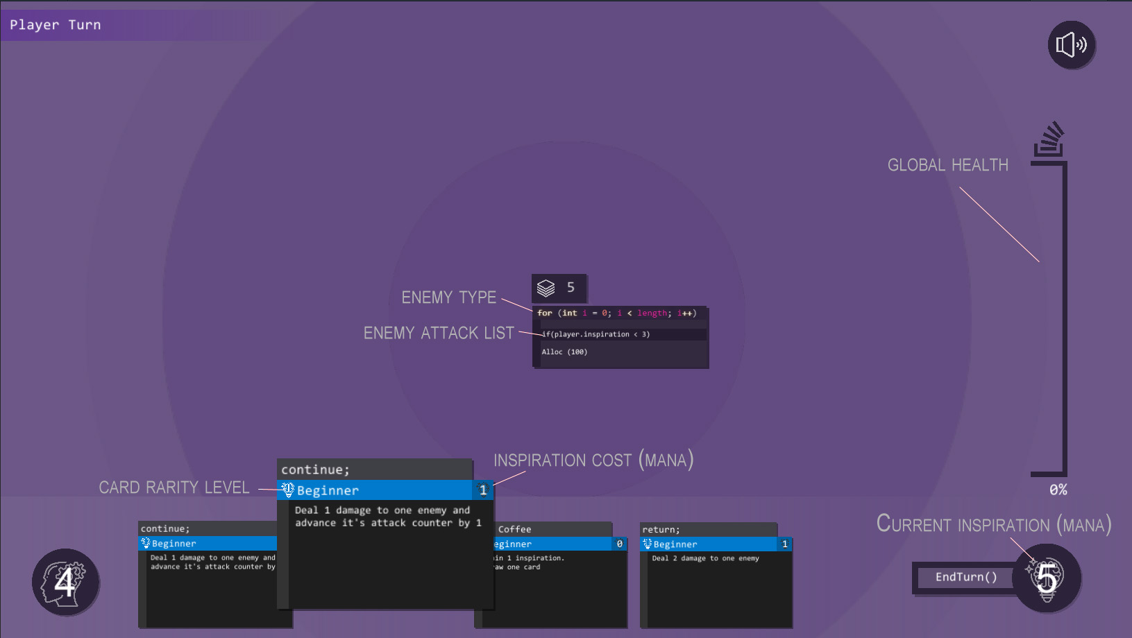Click the 'Player Turn' banner label
1132x638 pixels.
56,25
